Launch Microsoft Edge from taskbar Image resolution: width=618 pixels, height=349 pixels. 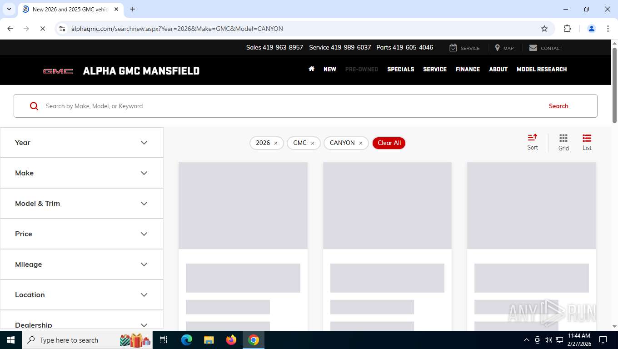point(186,340)
